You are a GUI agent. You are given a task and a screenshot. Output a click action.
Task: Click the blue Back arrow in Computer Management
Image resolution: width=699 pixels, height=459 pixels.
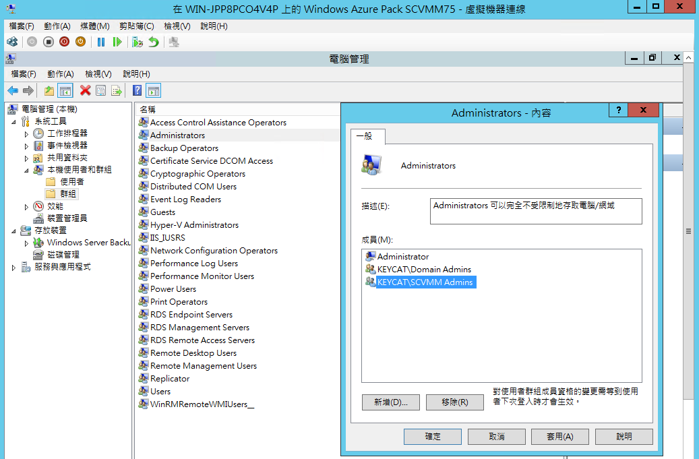coord(13,91)
